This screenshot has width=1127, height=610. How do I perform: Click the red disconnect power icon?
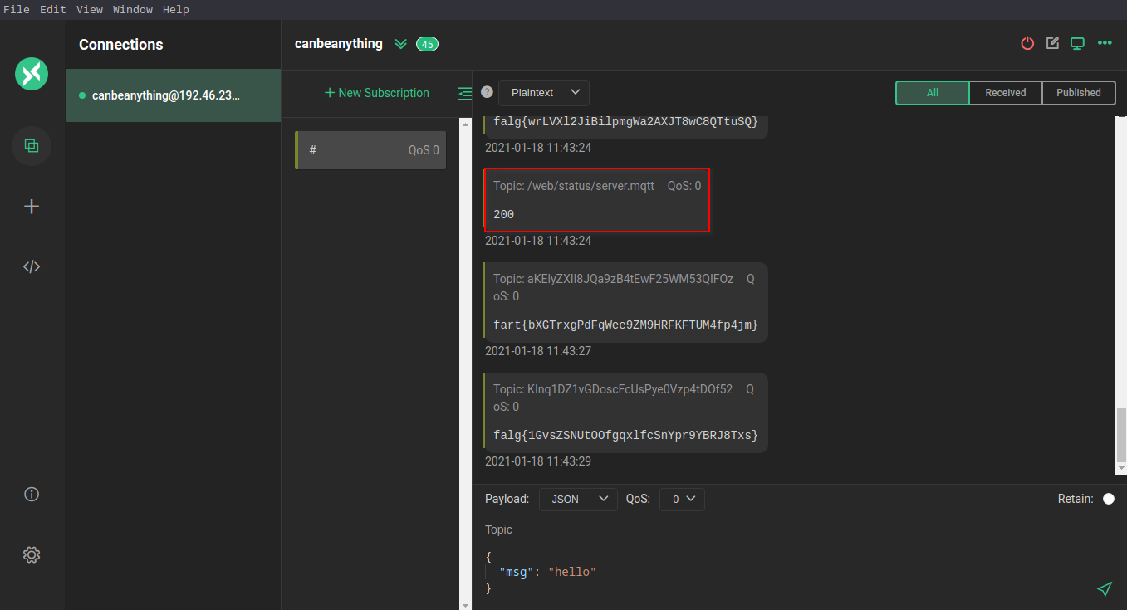coord(1027,43)
